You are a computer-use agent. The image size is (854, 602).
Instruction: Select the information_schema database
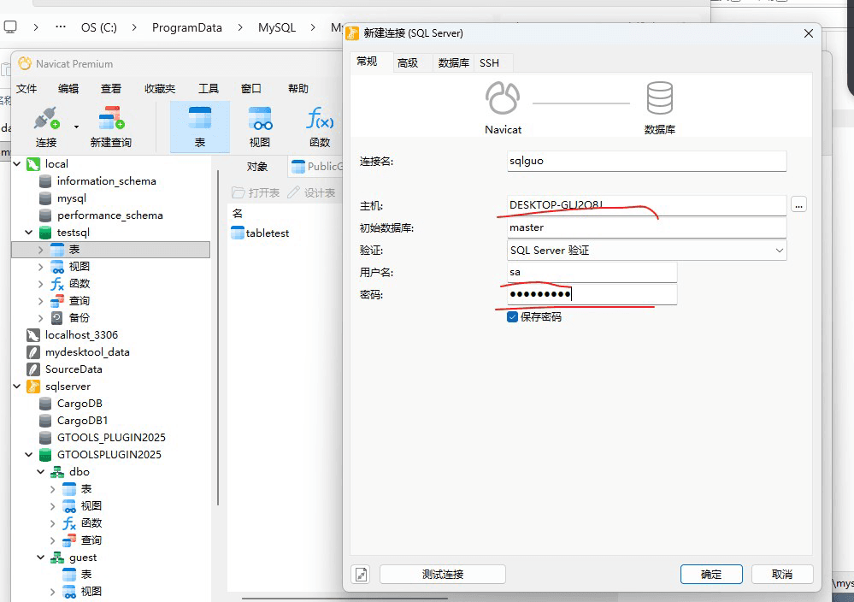[x=106, y=181]
